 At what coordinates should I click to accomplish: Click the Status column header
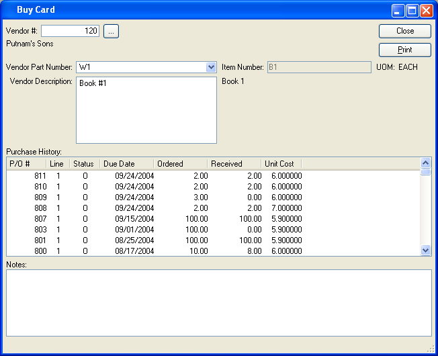click(x=84, y=164)
